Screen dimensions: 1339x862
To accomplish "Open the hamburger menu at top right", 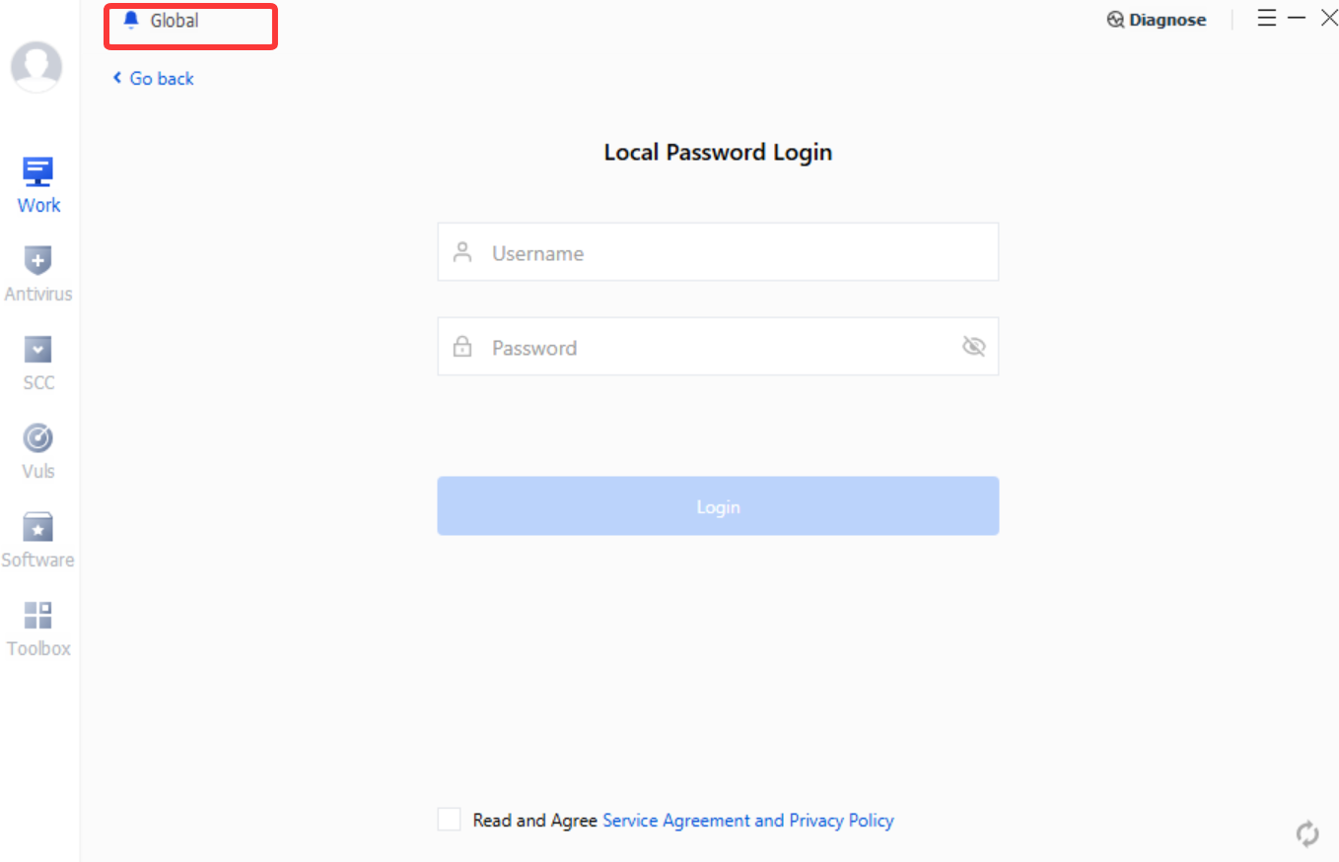I will pyautogui.click(x=1267, y=18).
